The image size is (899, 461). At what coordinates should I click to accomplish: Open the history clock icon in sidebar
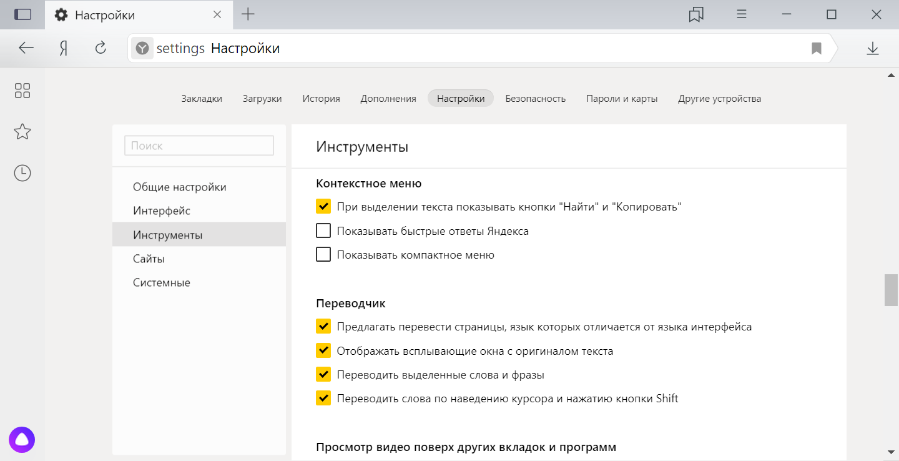pos(22,173)
